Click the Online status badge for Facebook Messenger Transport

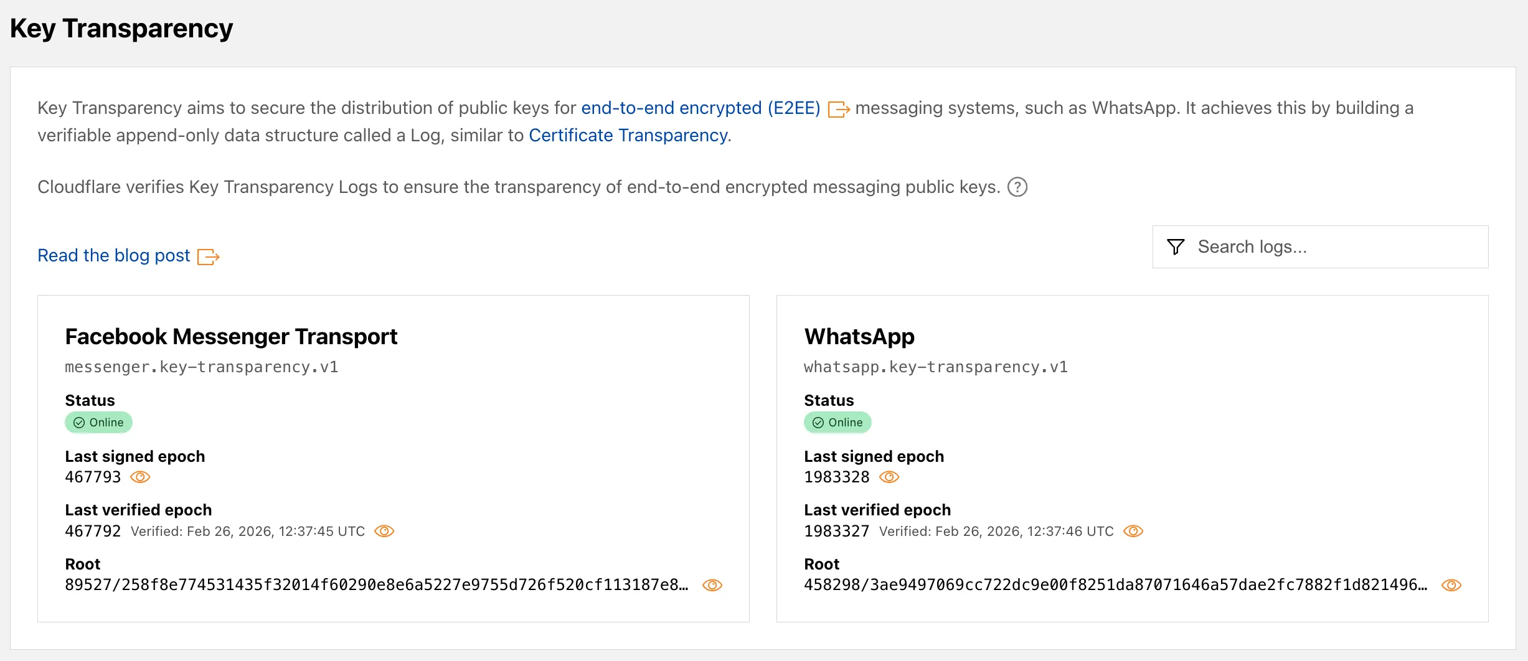[98, 422]
